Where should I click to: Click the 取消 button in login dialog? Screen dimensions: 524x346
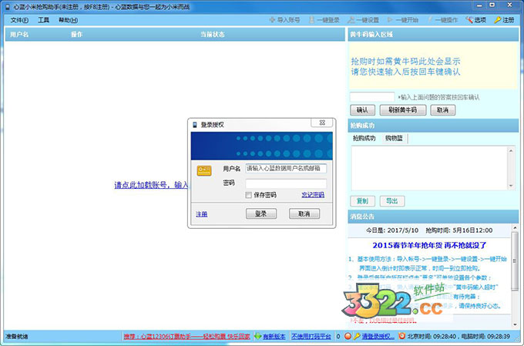(304, 213)
